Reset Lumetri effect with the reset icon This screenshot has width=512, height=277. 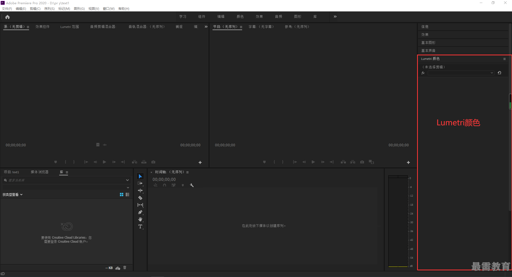[499, 73]
